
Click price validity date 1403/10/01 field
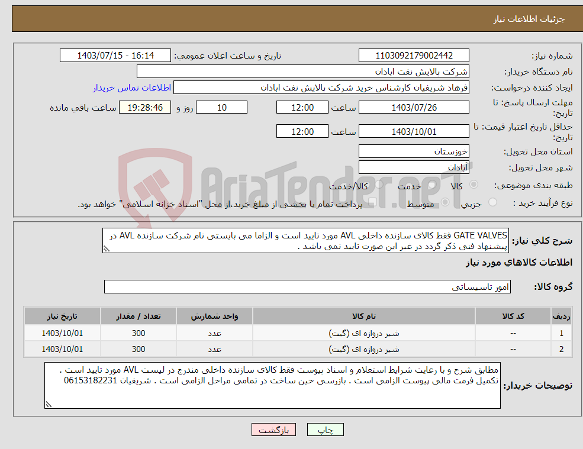414,131
